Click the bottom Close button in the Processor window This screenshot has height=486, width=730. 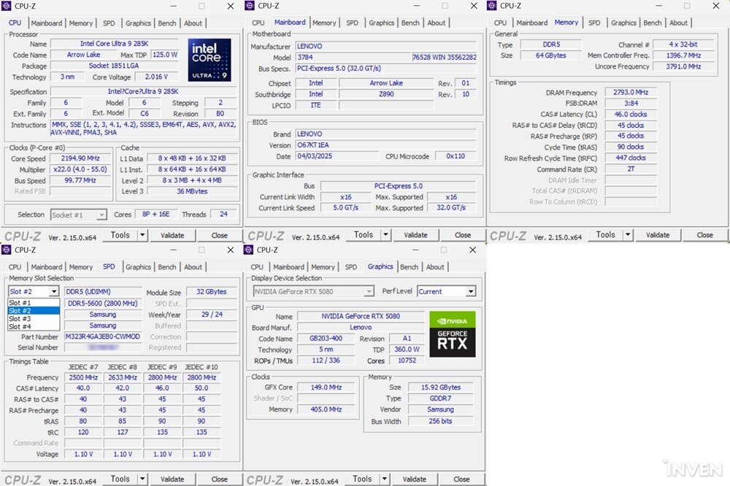219,236
